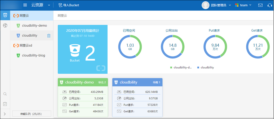
Task: Click the 已用空间 1.03 GB donut chart
Action: point(130,47)
